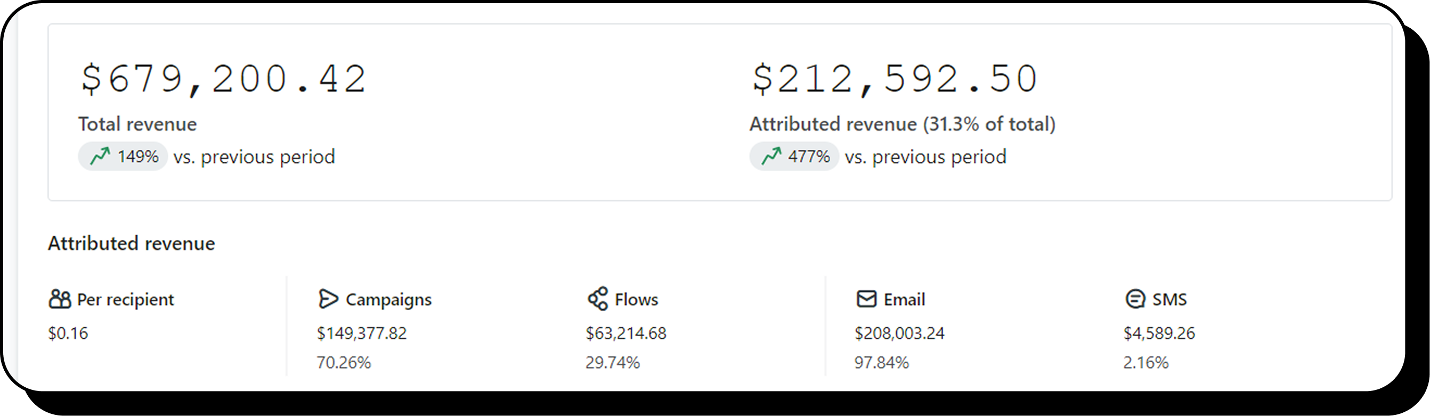Click the Campaigns amount $149,377.82

point(362,334)
